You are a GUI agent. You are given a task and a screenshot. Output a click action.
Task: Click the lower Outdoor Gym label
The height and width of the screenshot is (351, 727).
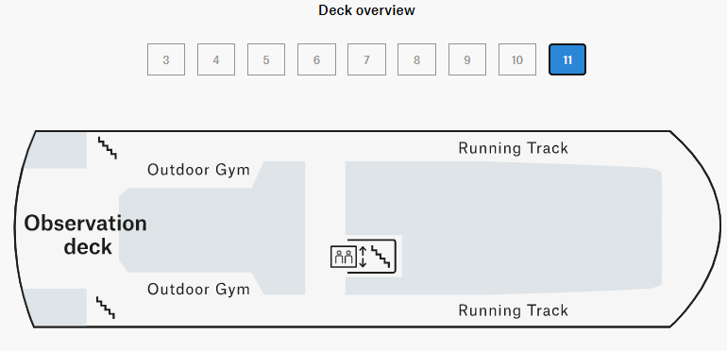click(198, 290)
